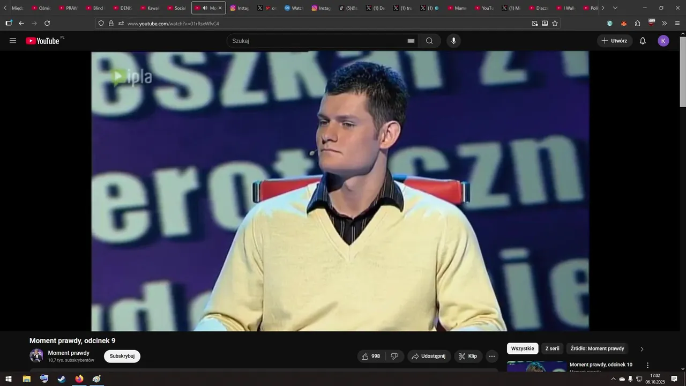This screenshot has width=686, height=386.
Task: Open the Firefox application hamburger menu
Action: (677, 23)
